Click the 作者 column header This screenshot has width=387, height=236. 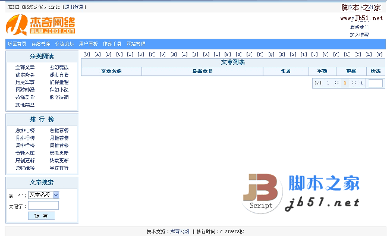(x=285, y=71)
